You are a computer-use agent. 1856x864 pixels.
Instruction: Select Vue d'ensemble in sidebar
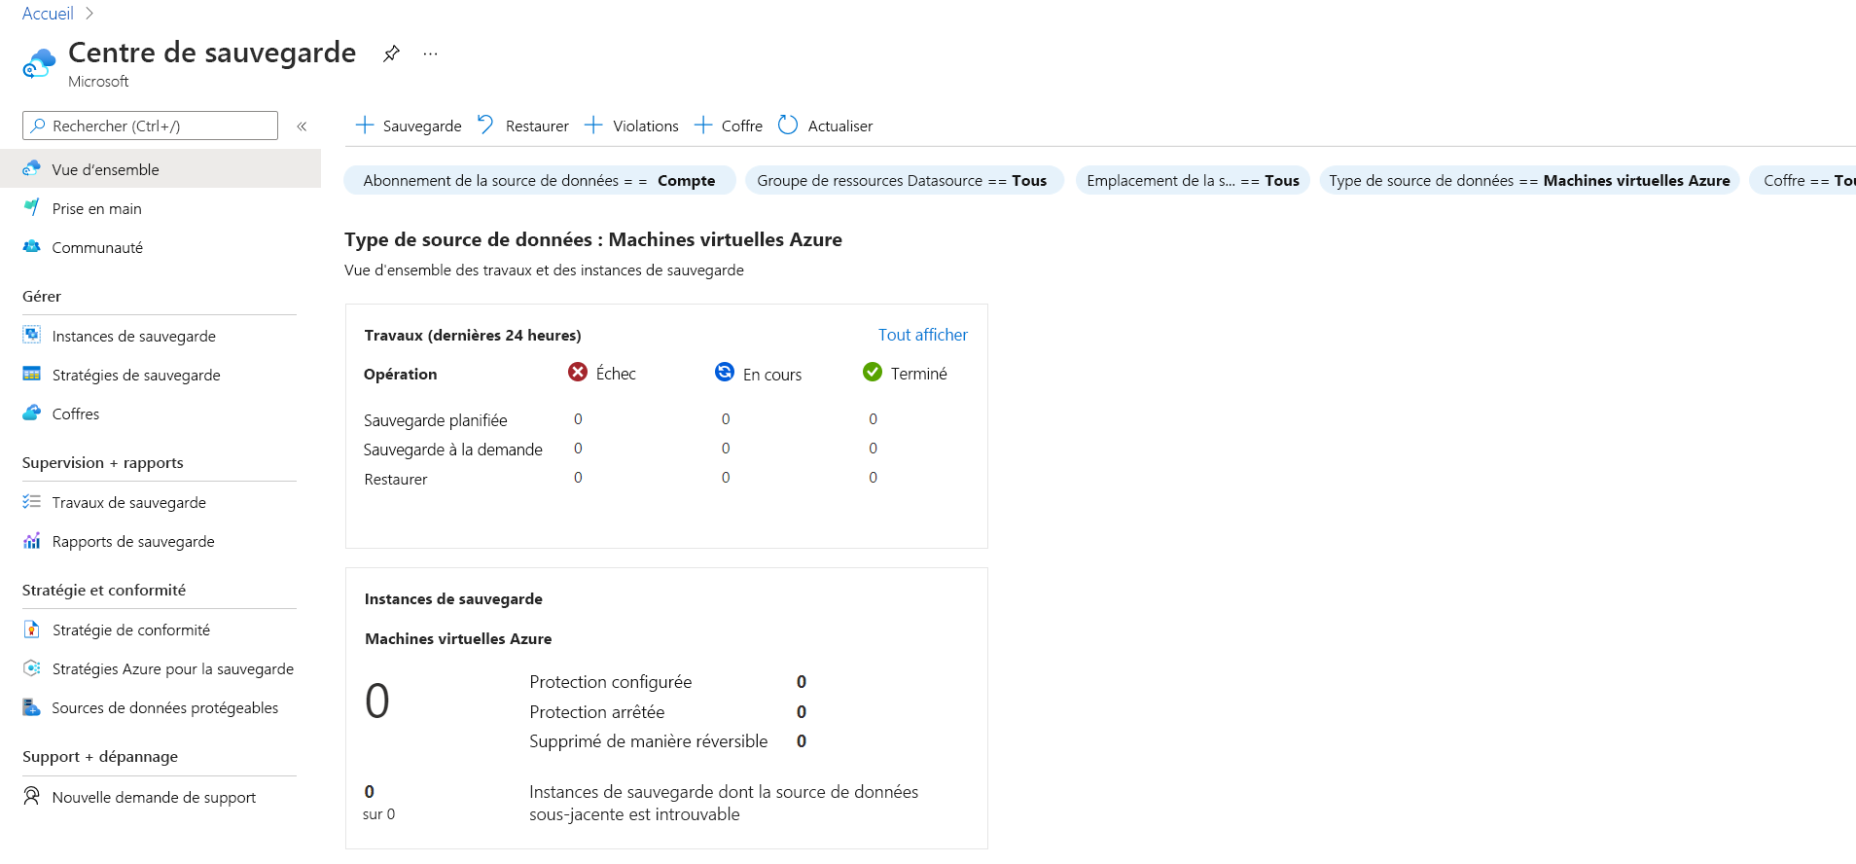(161, 169)
